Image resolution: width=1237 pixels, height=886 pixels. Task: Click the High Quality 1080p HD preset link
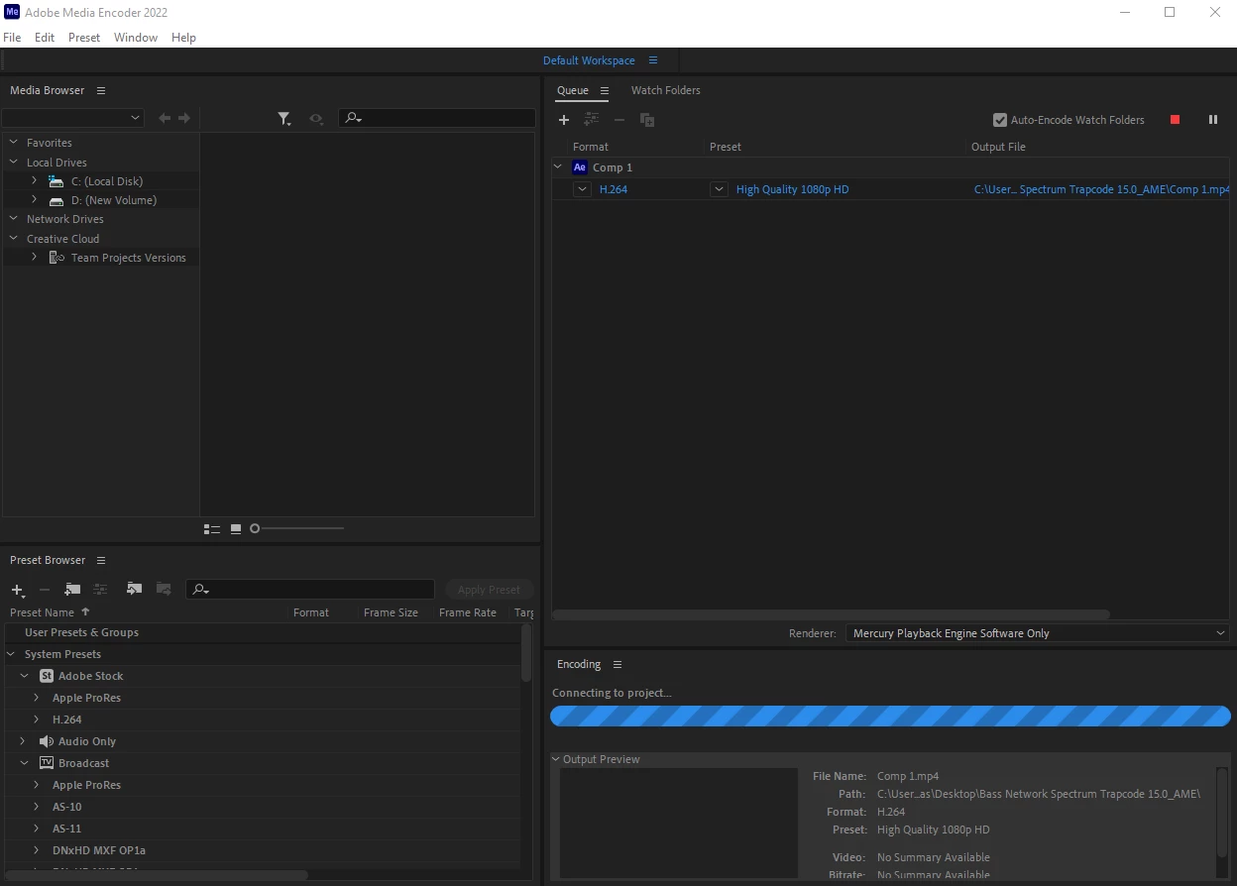click(x=793, y=189)
